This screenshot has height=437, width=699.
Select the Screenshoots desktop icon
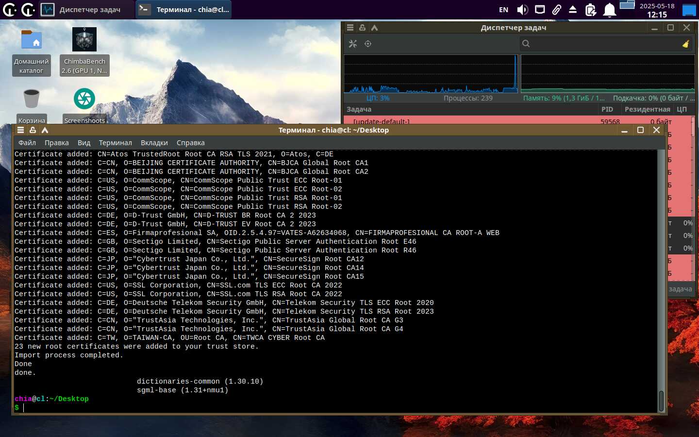click(84, 106)
